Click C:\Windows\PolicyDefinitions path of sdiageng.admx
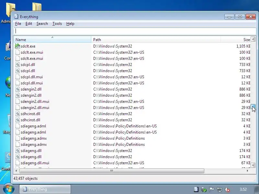259x194 pixels. point(119,138)
